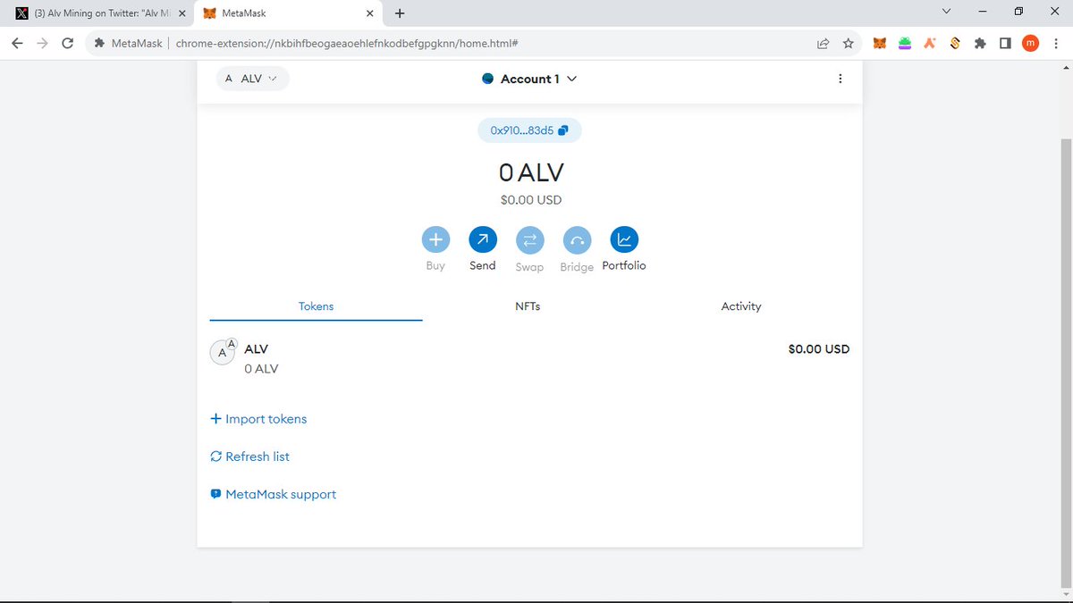
Task: Click the share page icon in address bar
Action: (823, 43)
